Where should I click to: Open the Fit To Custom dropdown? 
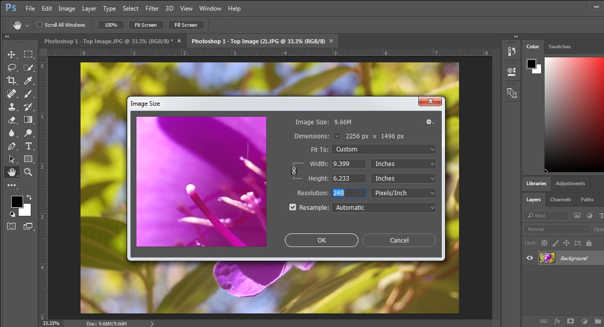(384, 149)
